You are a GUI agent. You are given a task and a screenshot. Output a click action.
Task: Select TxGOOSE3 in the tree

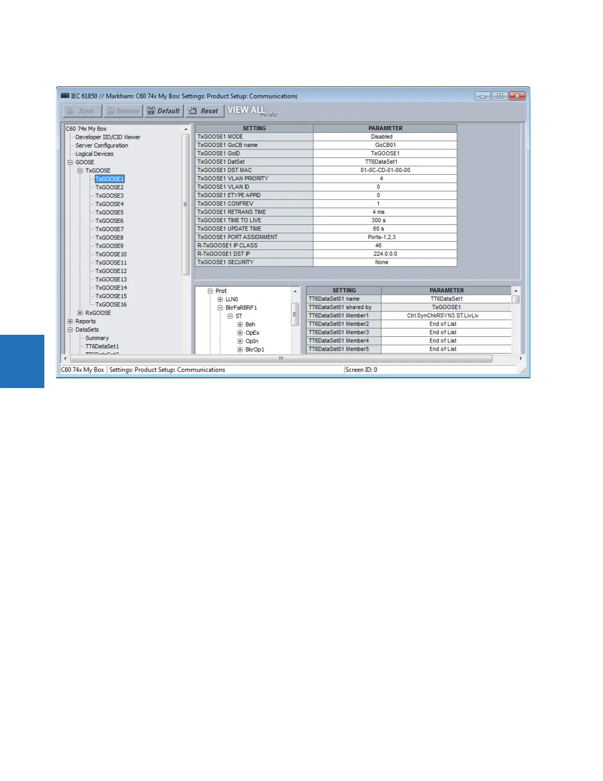pos(109,196)
